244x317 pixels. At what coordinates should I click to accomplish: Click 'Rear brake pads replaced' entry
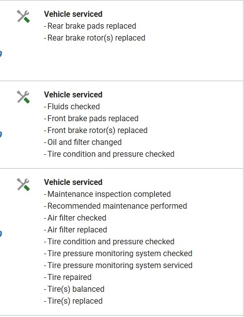pos(90,26)
